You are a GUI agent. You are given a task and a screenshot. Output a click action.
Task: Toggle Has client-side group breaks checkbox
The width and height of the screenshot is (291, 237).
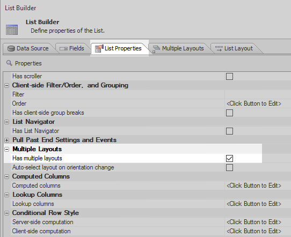229,113
